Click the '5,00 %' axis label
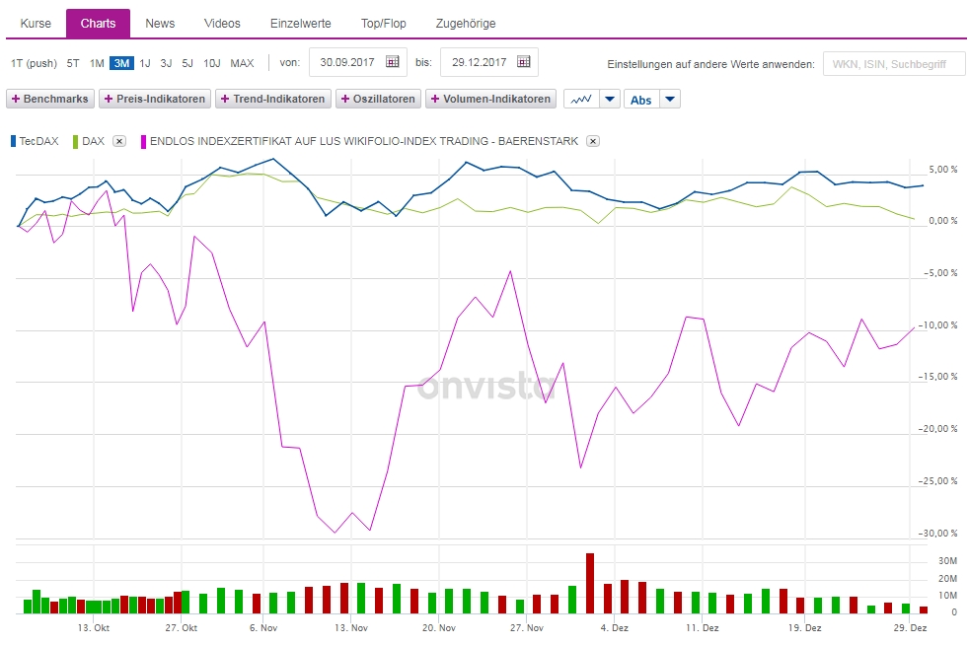 tap(943, 169)
